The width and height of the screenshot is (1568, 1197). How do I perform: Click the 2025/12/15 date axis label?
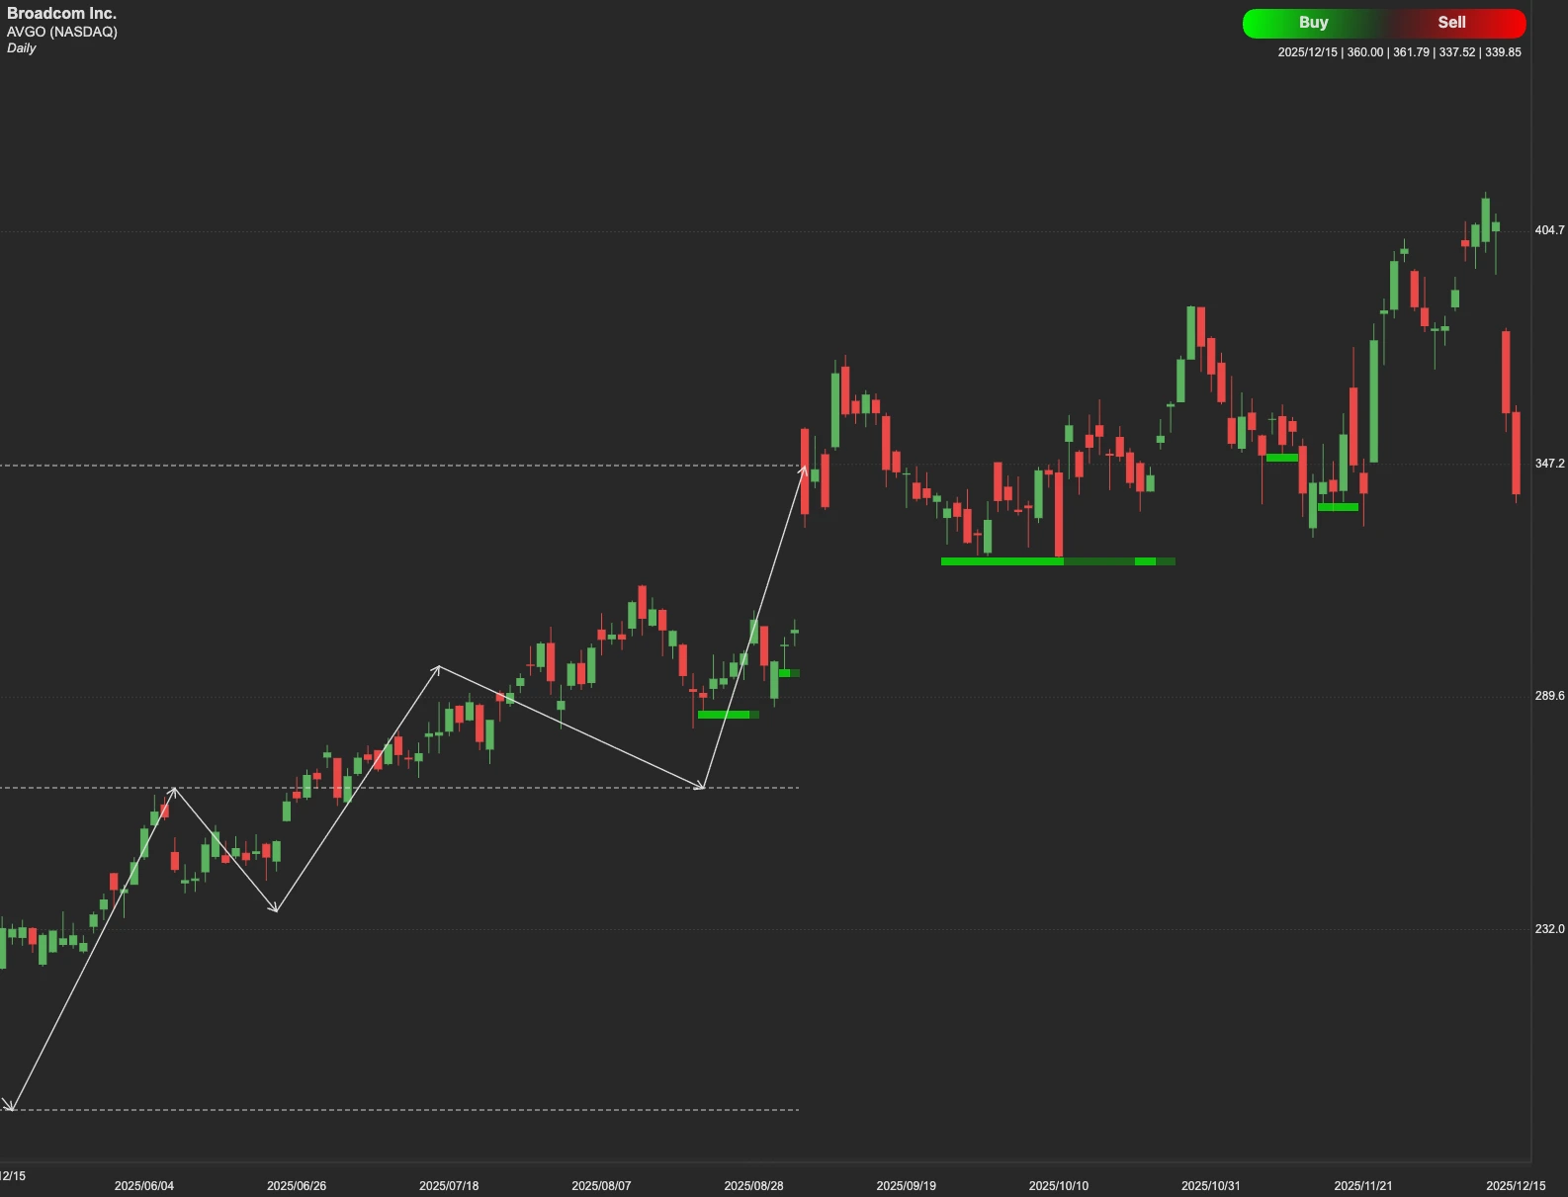point(1516,1186)
